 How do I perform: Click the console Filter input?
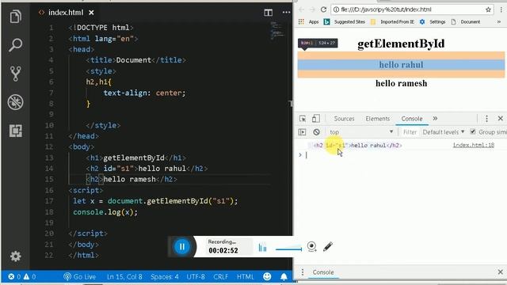tap(410, 132)
